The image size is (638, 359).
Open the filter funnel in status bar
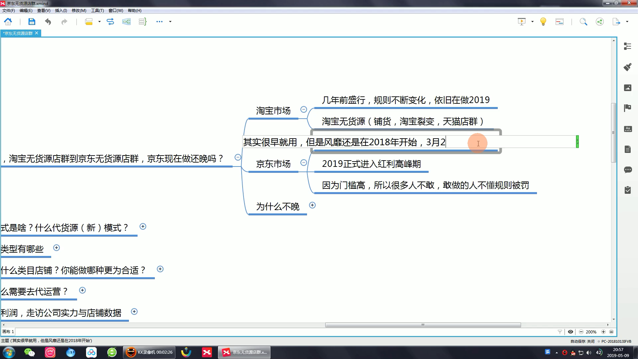point(560,332)
